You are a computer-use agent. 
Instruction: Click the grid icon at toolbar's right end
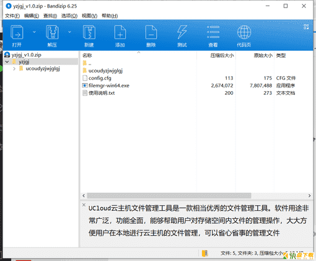(306, 27)
